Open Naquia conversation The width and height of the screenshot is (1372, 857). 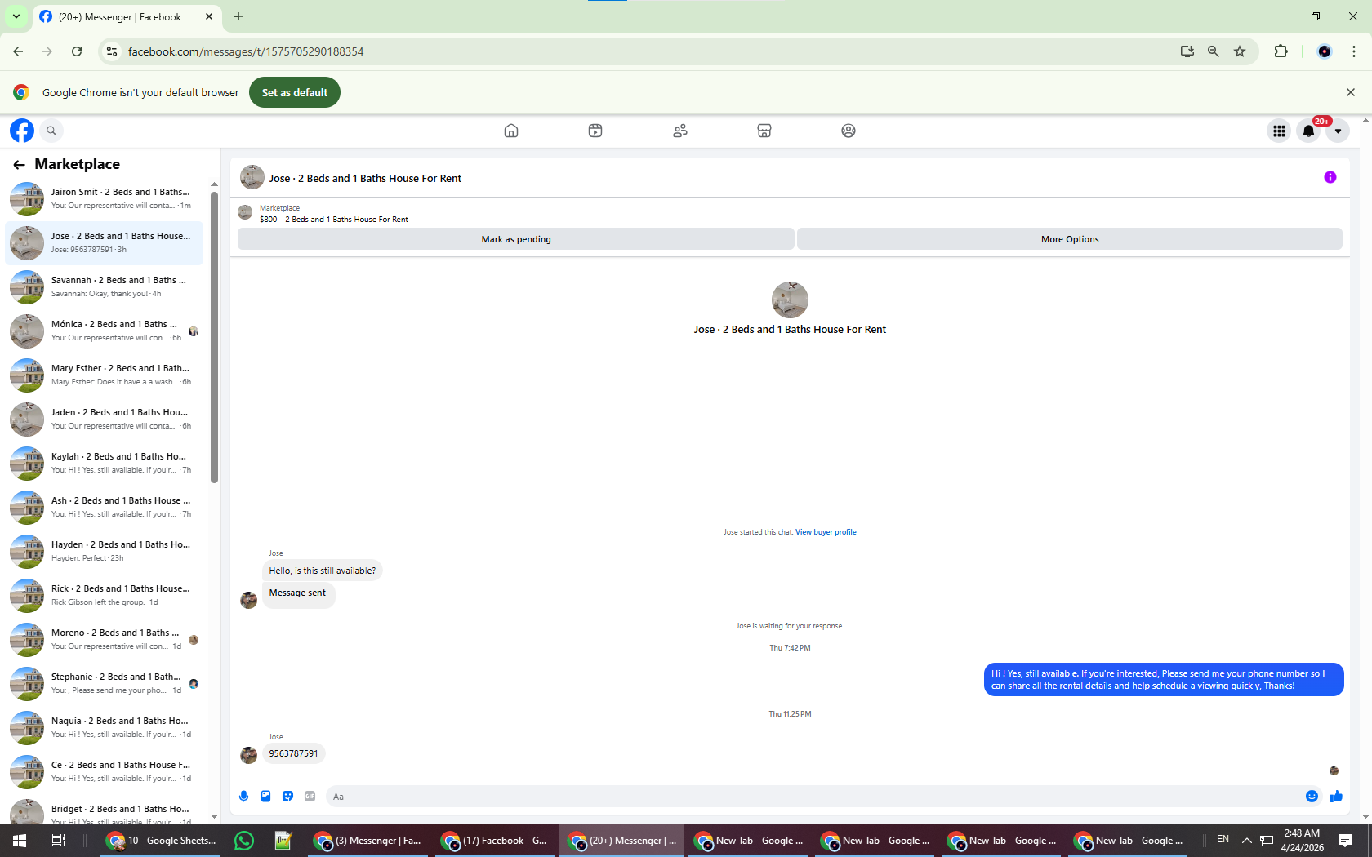coord(105,727)
